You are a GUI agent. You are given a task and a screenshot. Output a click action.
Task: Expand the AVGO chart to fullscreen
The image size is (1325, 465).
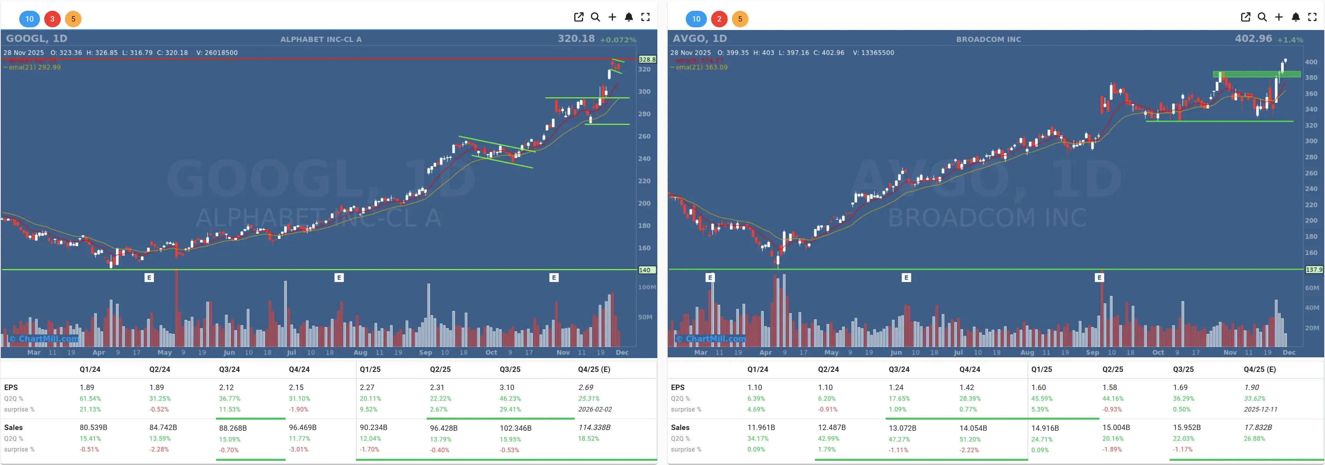pyautogui.click(x=1312, y=17)
